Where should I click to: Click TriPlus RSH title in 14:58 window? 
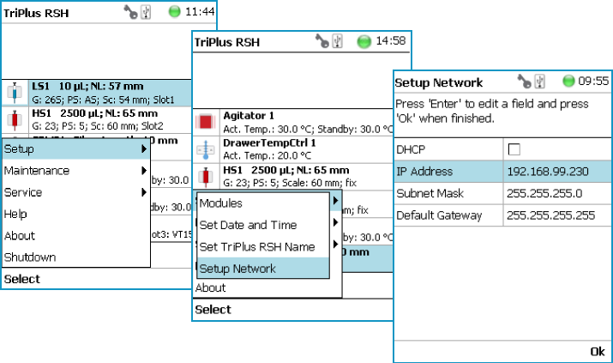pyautogui.click(x=227, y=42)
